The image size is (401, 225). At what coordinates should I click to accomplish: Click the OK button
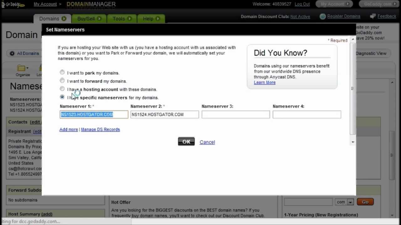pos(186,142)
